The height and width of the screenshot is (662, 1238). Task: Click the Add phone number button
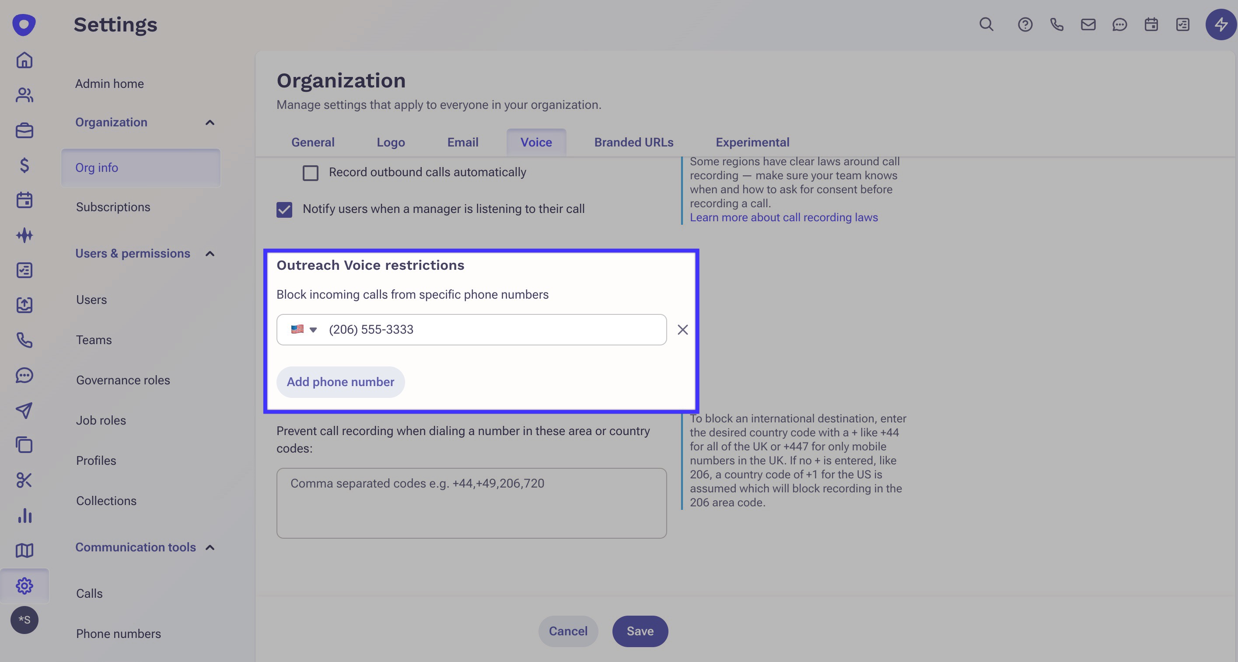pyautogui.click(x=340, y=382)
